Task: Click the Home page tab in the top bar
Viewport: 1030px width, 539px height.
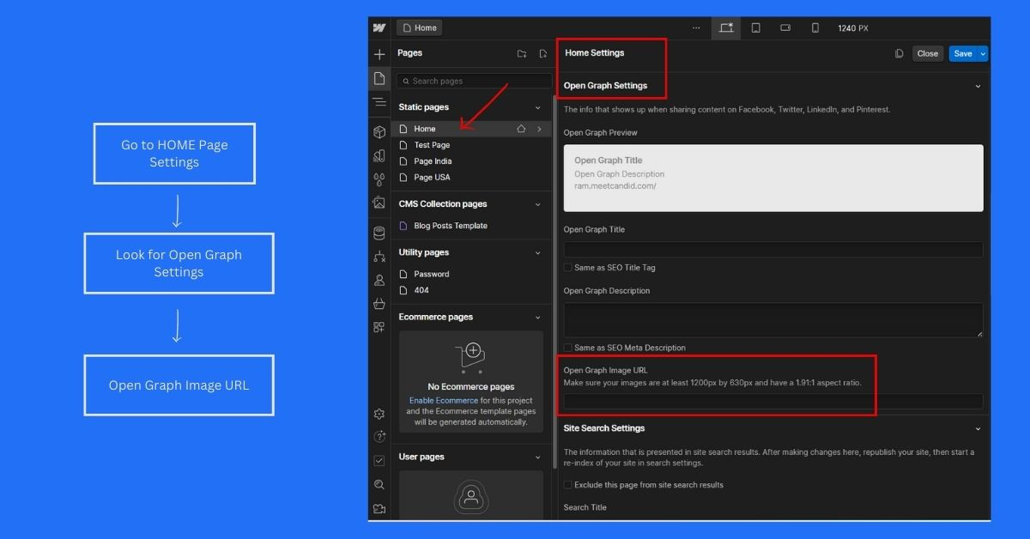Action: 420,28
